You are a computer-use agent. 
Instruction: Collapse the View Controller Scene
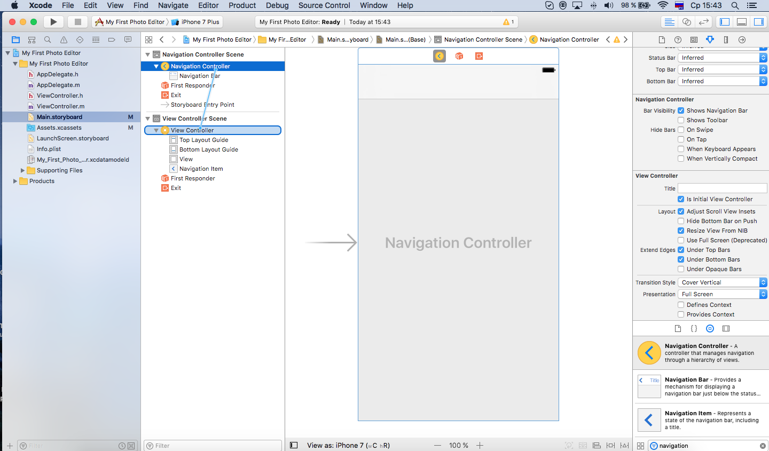pos(148,118)
